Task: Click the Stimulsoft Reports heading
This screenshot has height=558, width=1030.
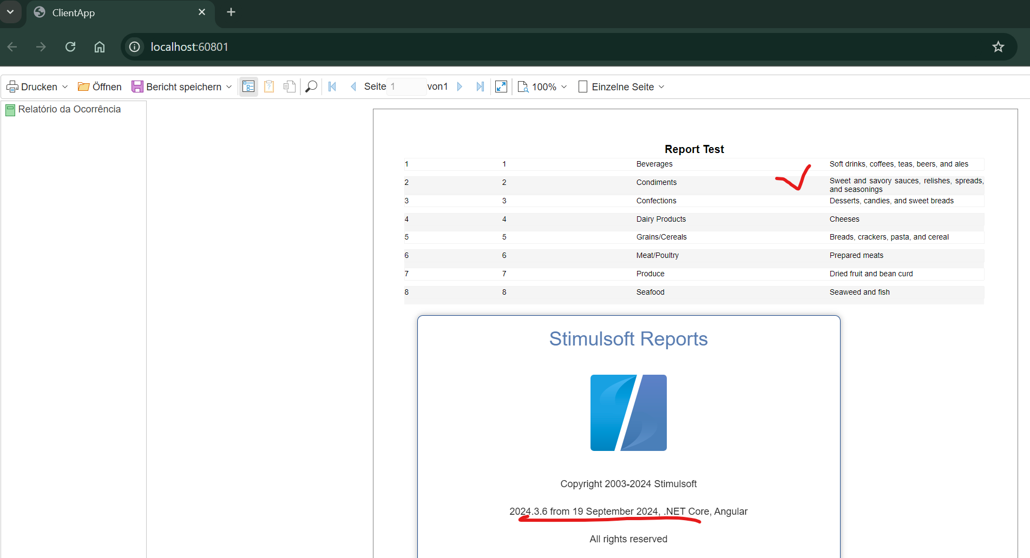Action: (628, 339)
